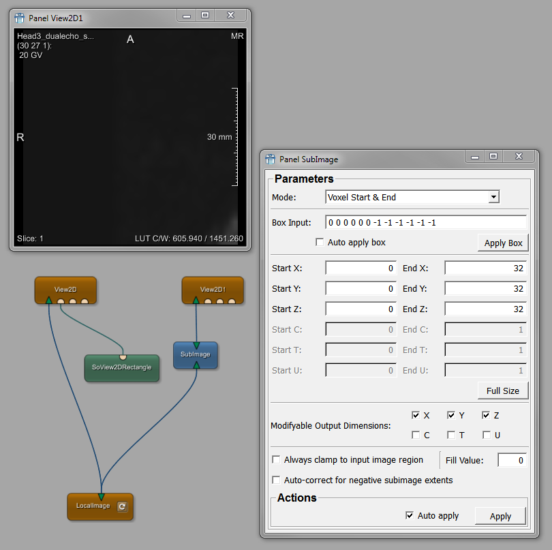Click the Box Input text field
The height and width of the screenshot is (550, 552).
pyautogui.click(x=426, y=223)
